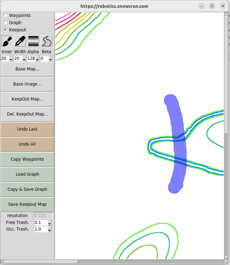230x265 pixels.
Task: Open the Inner value dropdown arrow
Action: (11, 59)
